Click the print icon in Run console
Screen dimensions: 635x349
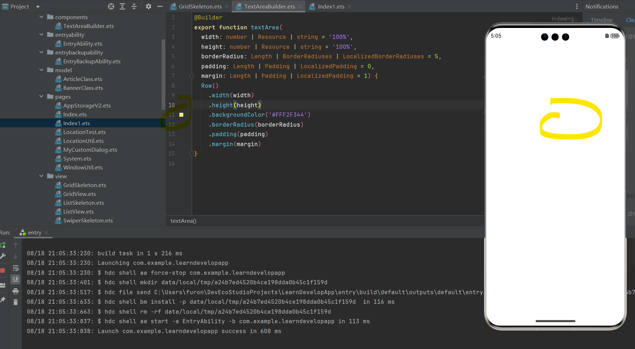pyautogui.click(x=16, y=291)
